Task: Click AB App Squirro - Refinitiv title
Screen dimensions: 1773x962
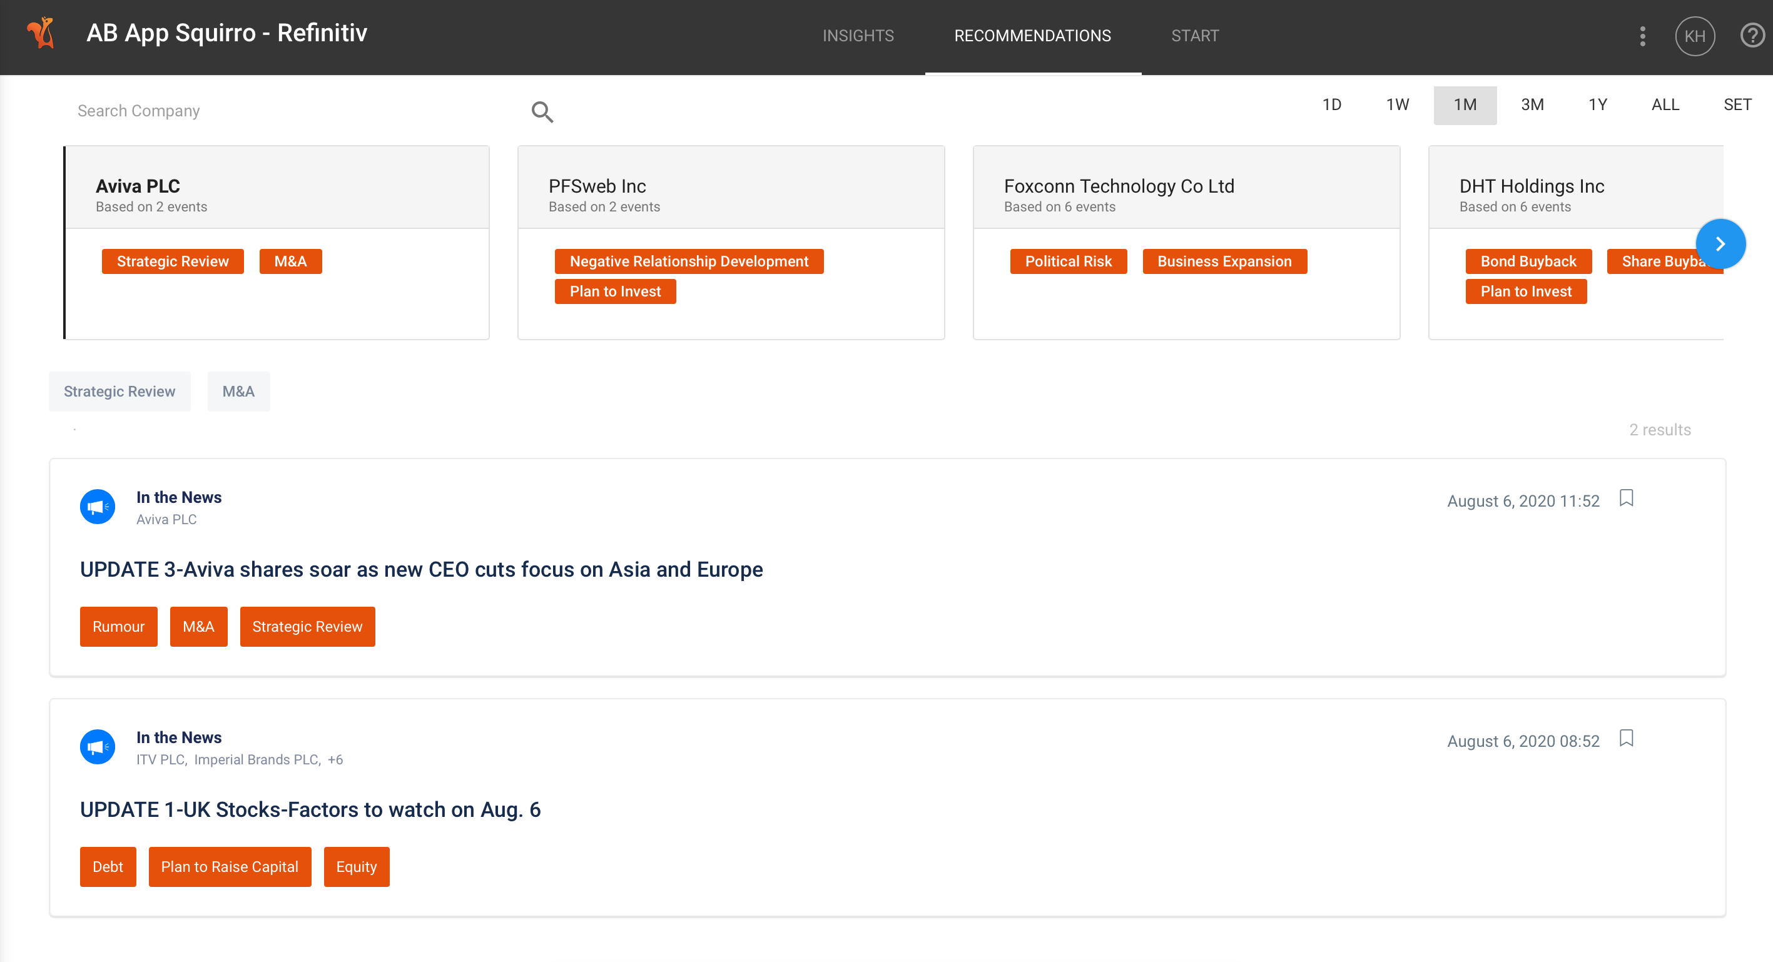Action: tap(226, 33)
